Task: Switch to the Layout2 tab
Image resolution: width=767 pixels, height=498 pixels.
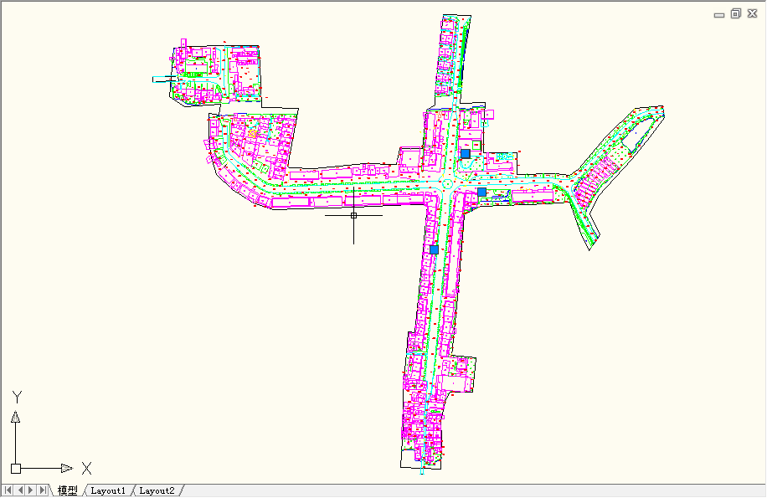Action: tap(157, 490)
